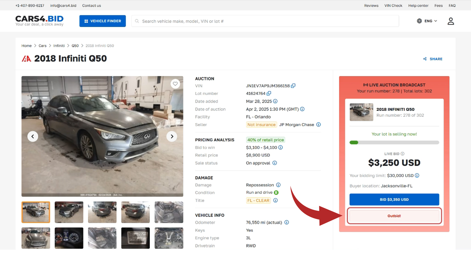471x278 pixels.
Task: Open Help center in the top menu
Action: tap(418, 5)
